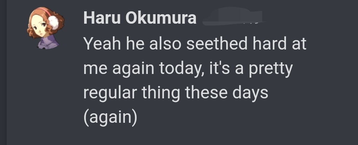This screenshot has width=358, height=145.
Task: Click the word "days" in the message
Action: pyautogui.click(x=250, y=93)
